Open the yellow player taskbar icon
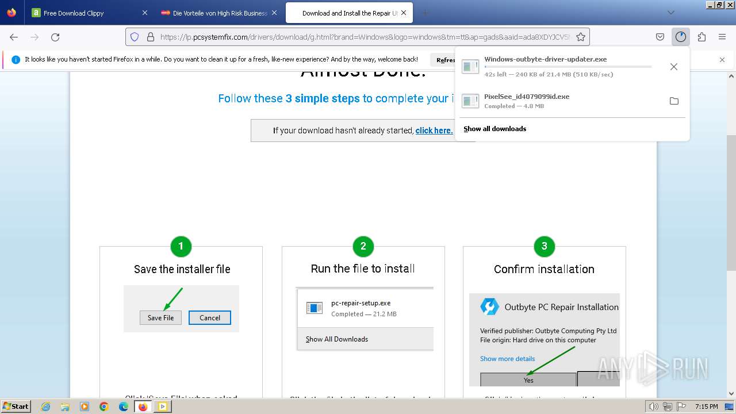 click(163, 407)
